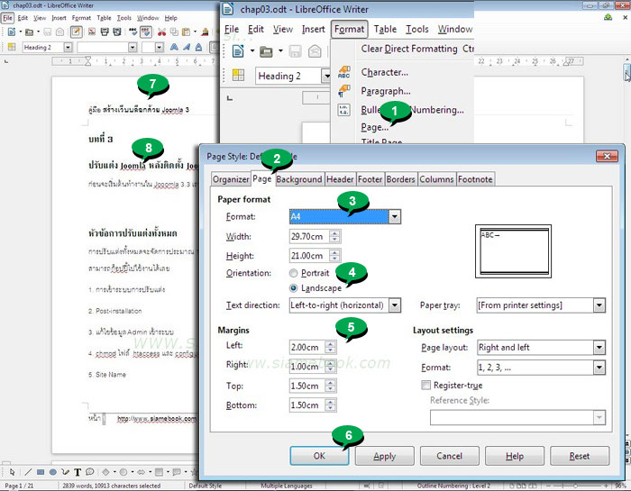Switch to the Footer tab
Screen dimensions: 631x491
[x=370, y=179]
